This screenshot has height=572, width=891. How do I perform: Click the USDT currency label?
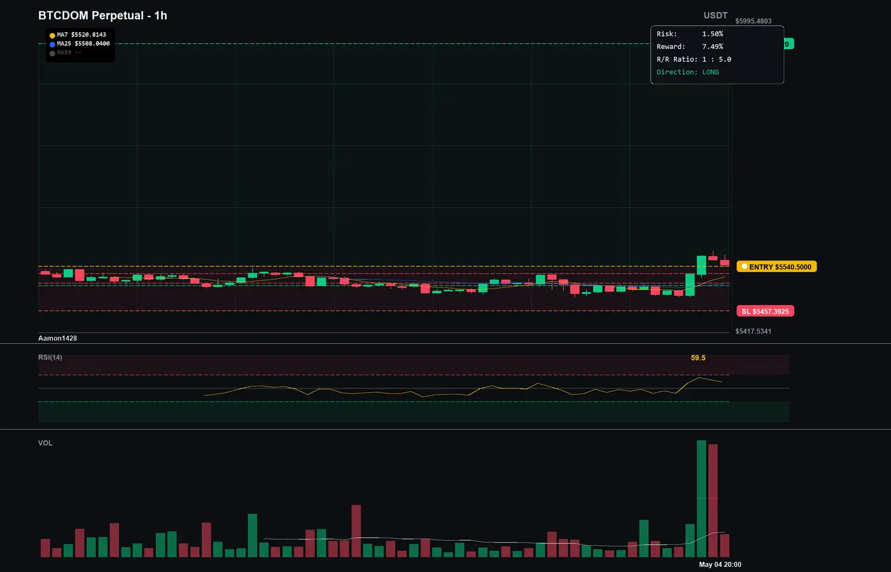click(715, 15)
